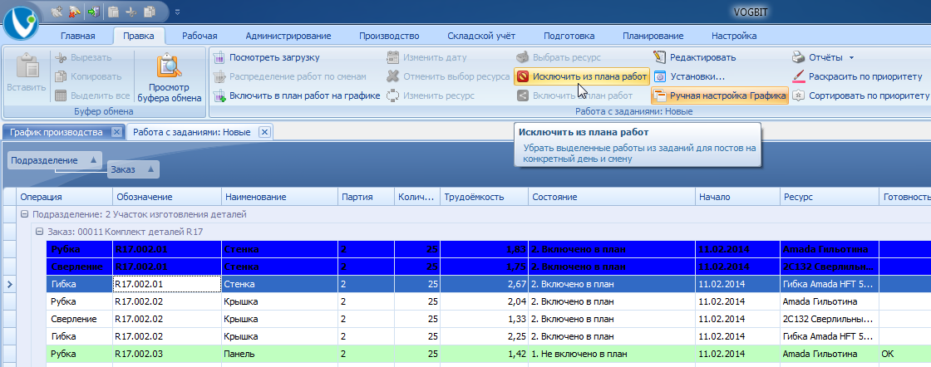Sort by the Состояние column header
Screen dimensions: 931x367
pyautogui.click(x=612, y=197)
